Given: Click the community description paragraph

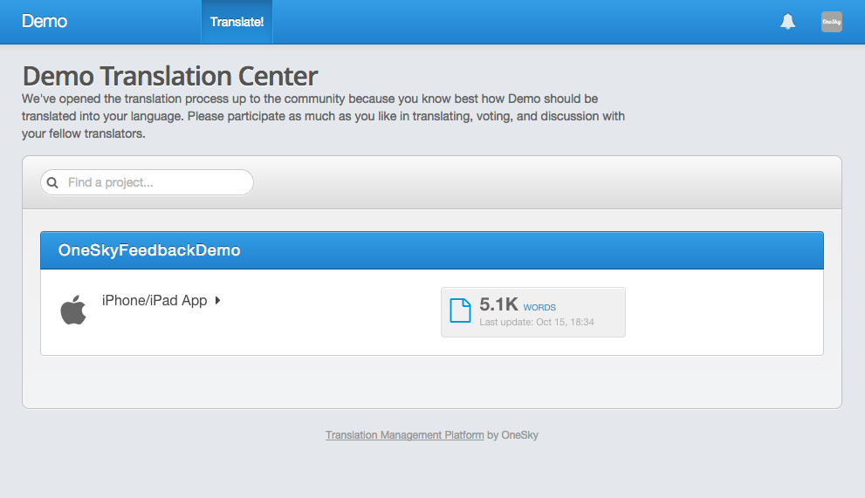Looking at the screenshot, I should pos(323,116).
